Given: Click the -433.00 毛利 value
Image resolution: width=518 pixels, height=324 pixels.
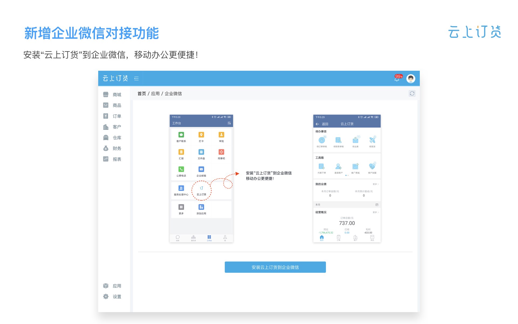Looking at the screenshot, I should coord(368,232).
